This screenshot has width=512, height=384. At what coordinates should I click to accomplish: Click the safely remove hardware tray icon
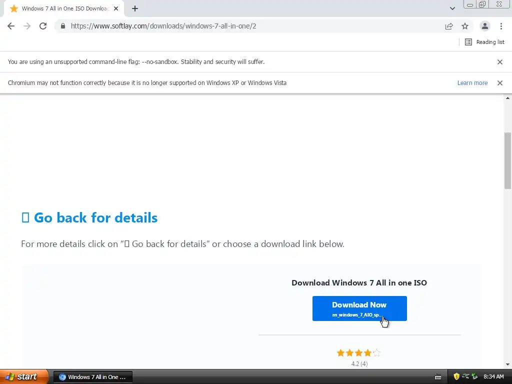point(475,377)
